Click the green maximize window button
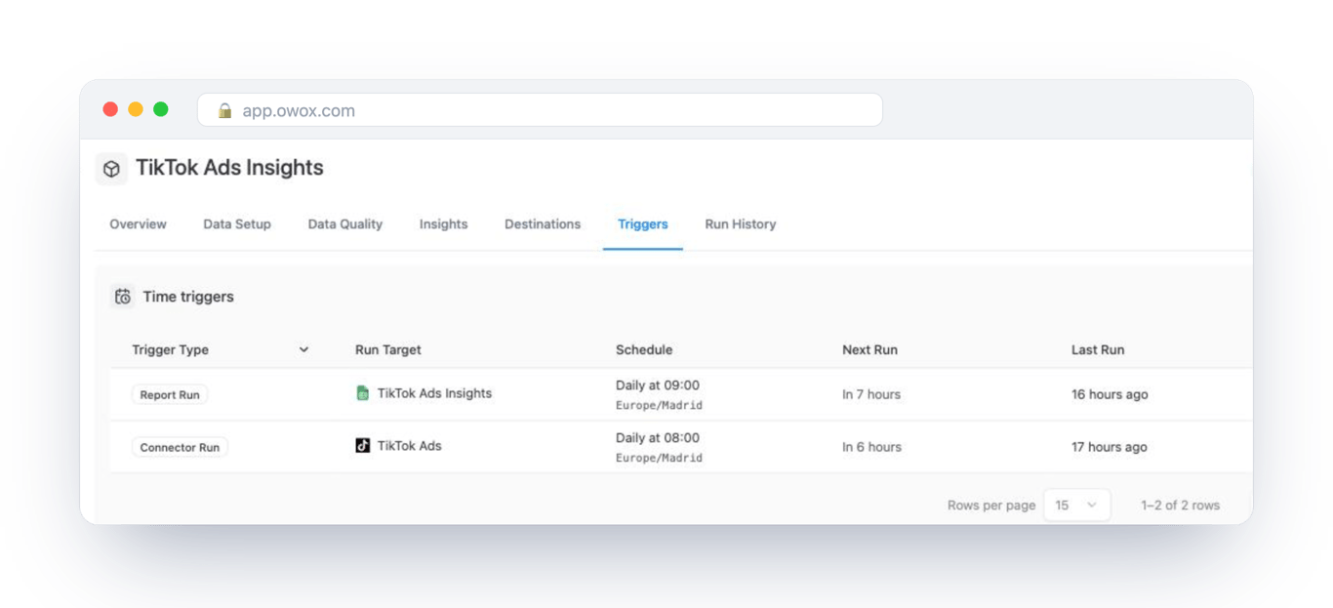The height and width of the screenshot is (608, 1333). coord(161,109)
